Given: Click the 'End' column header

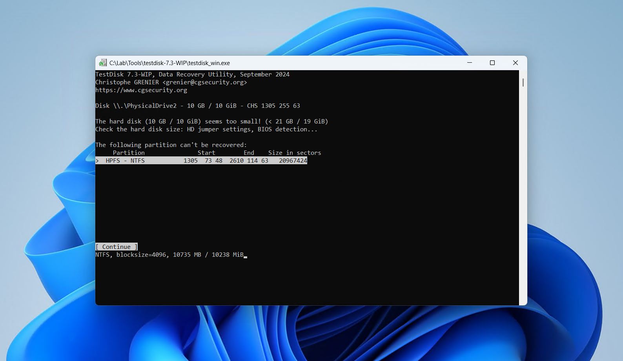Looking at the screenshot, I should tap(249, 152).
